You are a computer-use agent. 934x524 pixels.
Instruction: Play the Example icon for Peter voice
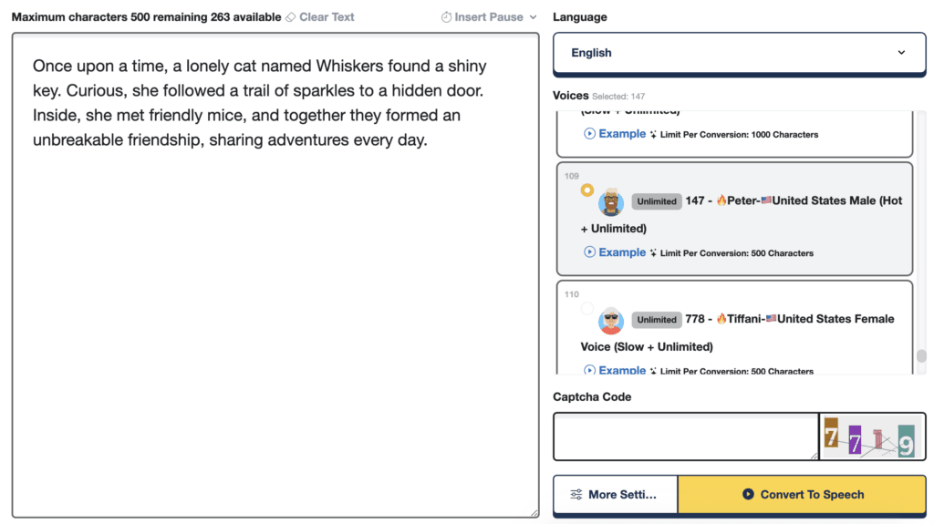coord(589,252)
